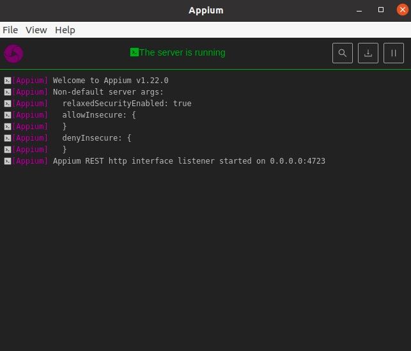Start Inspector Session with magnifier icon
This screenshot has width=411, height=351.
(343, 53)
